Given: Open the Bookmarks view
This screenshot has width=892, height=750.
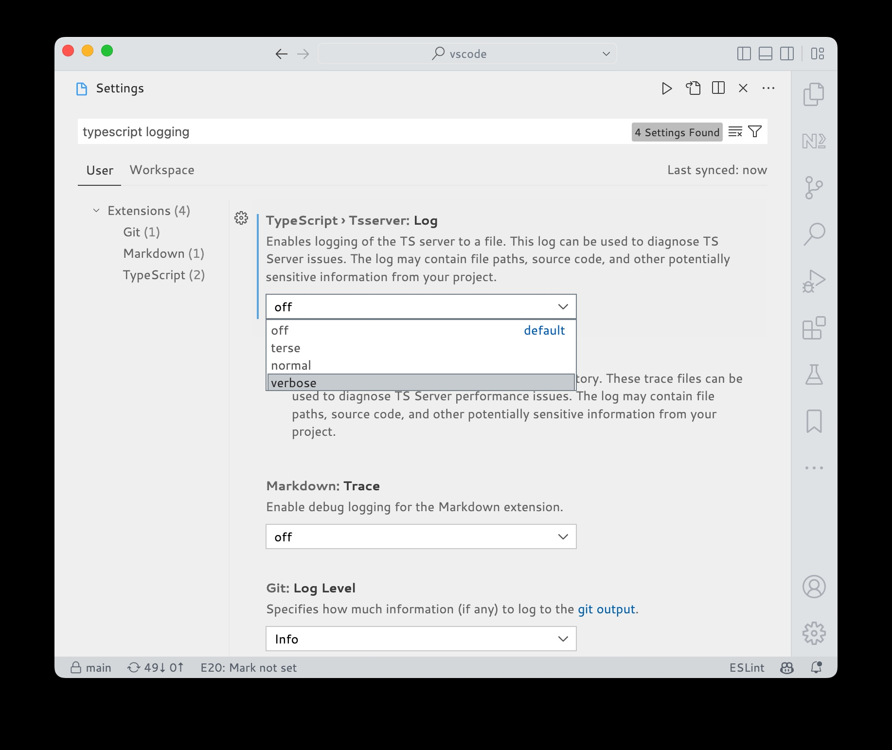Looking at the screenshot, I should click(x=815, y=421).
